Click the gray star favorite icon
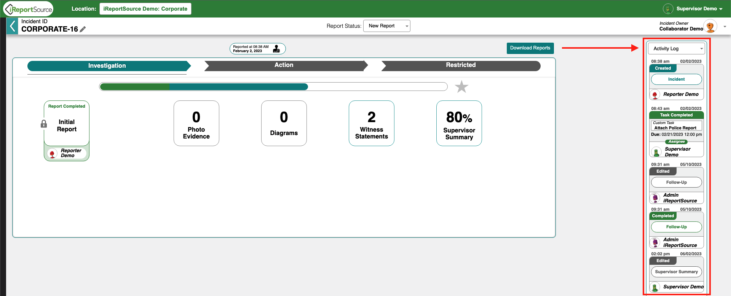731x296 pixels. click(461, 87)
